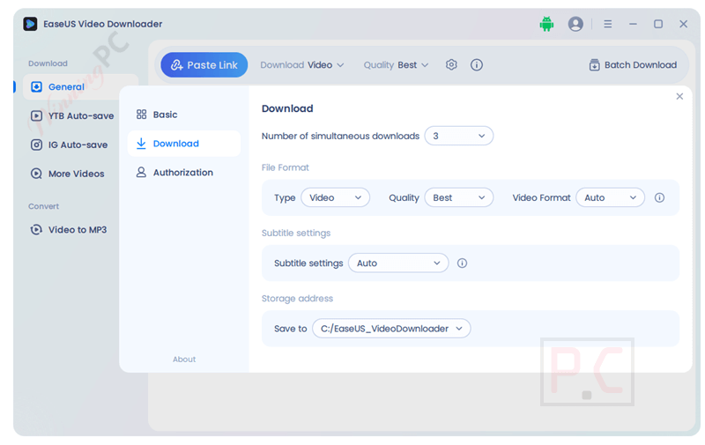Click the Number of simultaneous downloads label
Image resolution: width=705 pixels, height=445 pixels.
[340, 136]
